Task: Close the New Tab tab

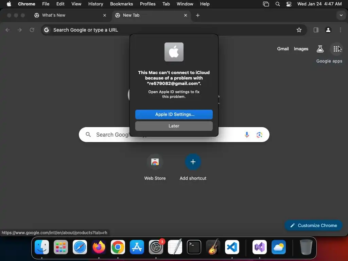Action: 186,15
